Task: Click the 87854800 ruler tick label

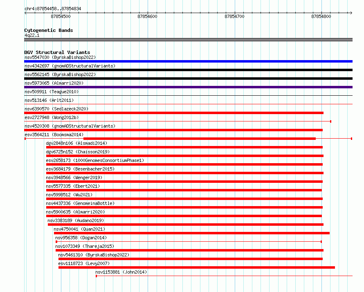Action: pyautogui.click(x=321, y=16)
